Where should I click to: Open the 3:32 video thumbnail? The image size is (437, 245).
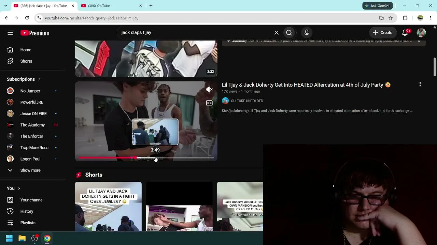(x=146, y=59)
